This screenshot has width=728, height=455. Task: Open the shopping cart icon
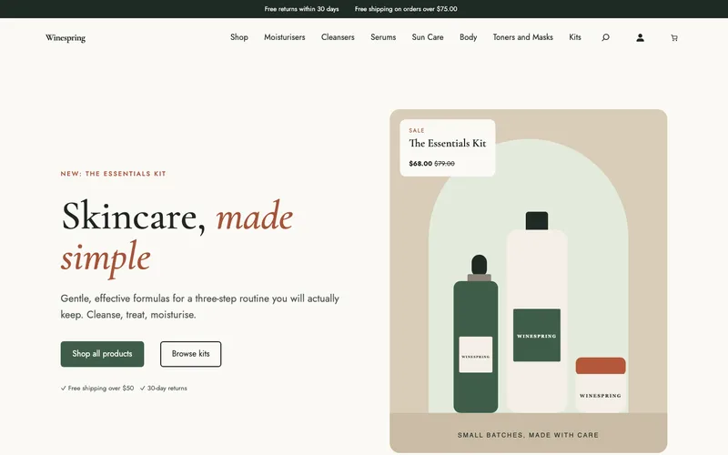tap(674, 38)
